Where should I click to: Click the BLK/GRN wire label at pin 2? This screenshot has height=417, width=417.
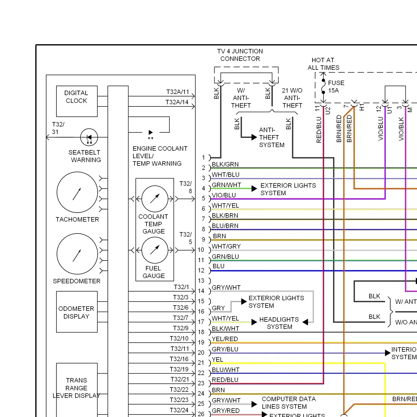(225, 164)
